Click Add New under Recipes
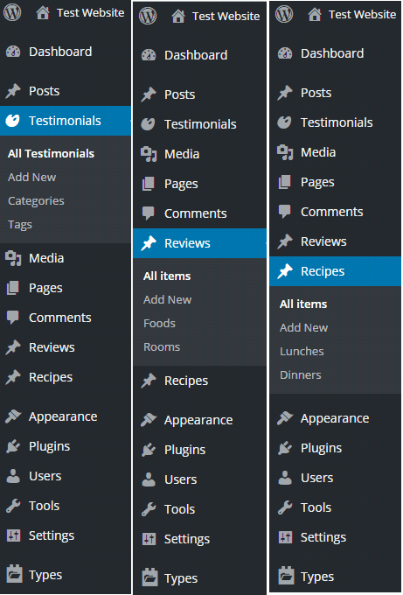Viewport: 403px width, 595px height. (x=303, y=328)
